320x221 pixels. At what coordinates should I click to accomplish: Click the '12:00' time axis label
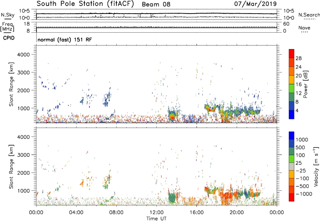pyautogui.click(x=156, y=213)
